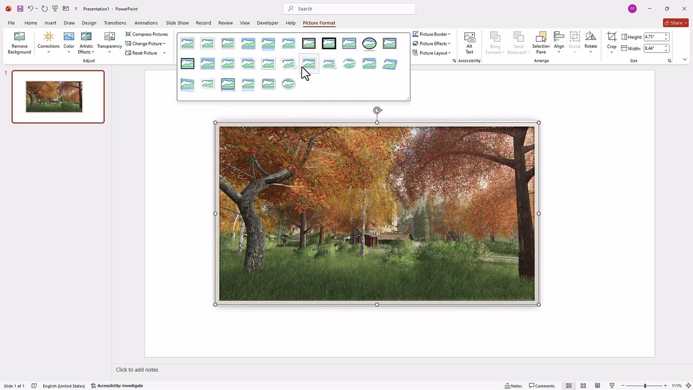Viewport: 693px width, 390px height.
Task: Decrease the picture Width with the down arrow
Action: click(x=666, y=50)
